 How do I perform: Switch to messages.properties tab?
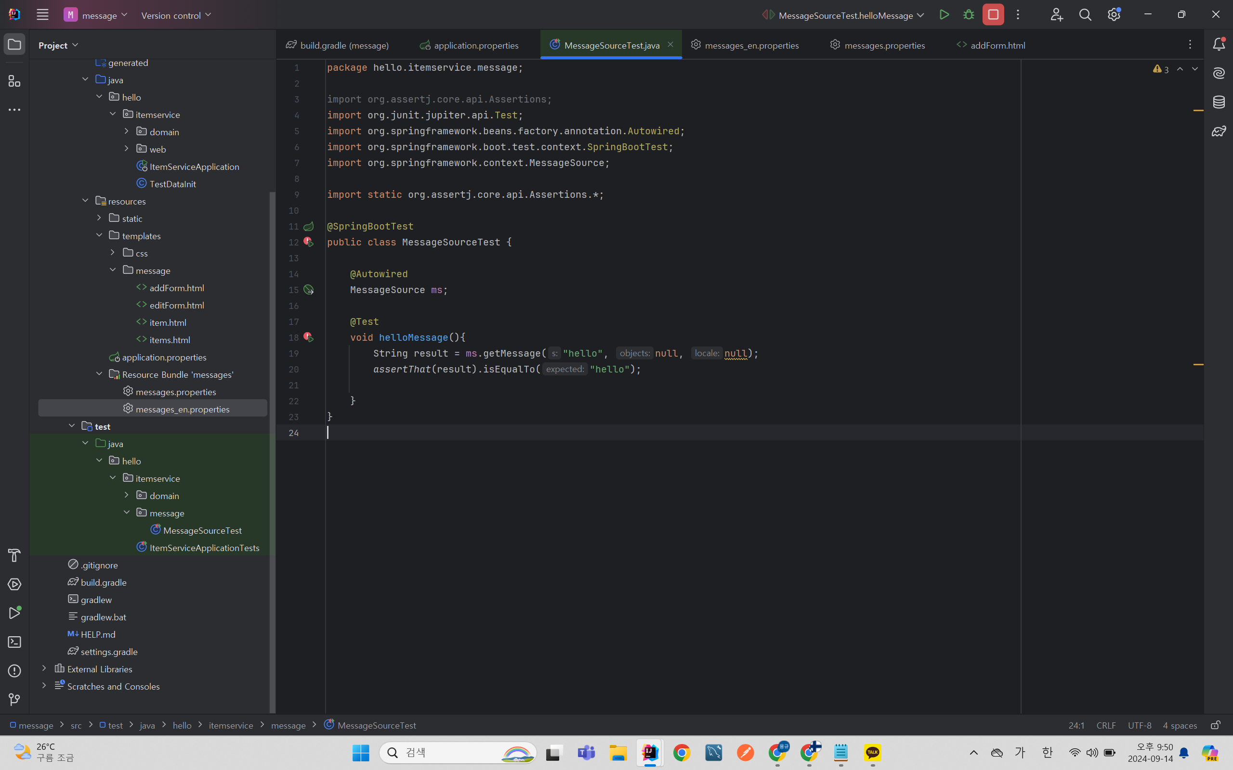tap(878, 45)
